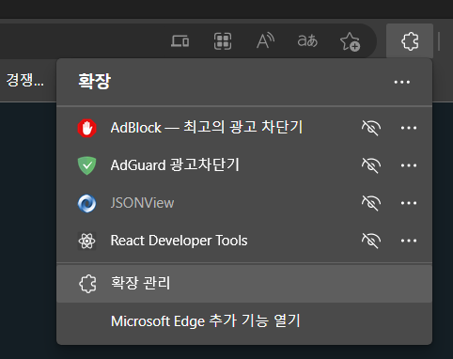
Task: Click the puzzle icon beside 확장 관리
Action: pos(87,284)
